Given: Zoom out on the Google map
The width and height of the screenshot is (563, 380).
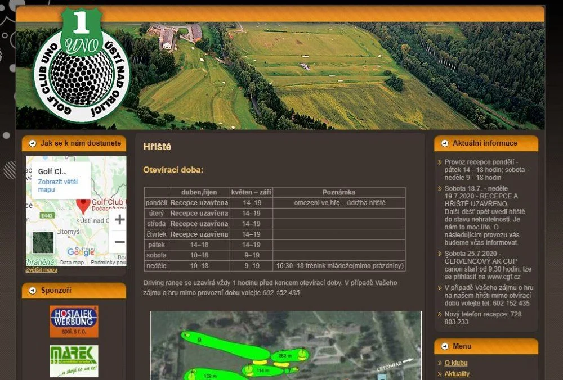Looking at the screenshot, I should [119, 242].
